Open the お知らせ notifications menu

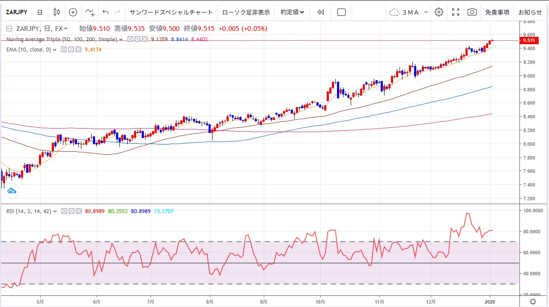pyautogui.click(x=530, y=12)
